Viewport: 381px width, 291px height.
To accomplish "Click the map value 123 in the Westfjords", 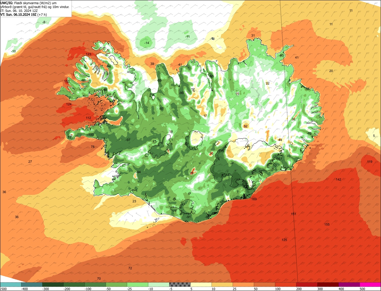I will [88, 54].
